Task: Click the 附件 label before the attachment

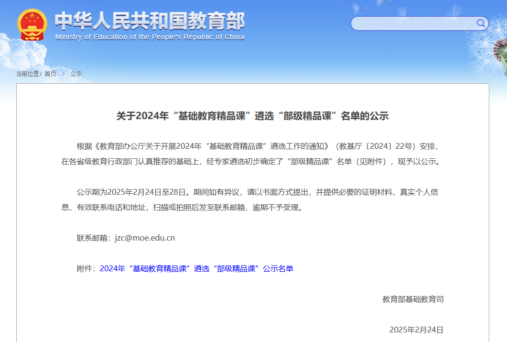Action: tap(86, 268)
